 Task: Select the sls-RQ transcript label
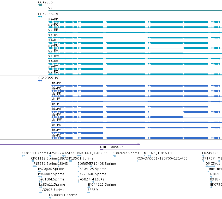53,25
